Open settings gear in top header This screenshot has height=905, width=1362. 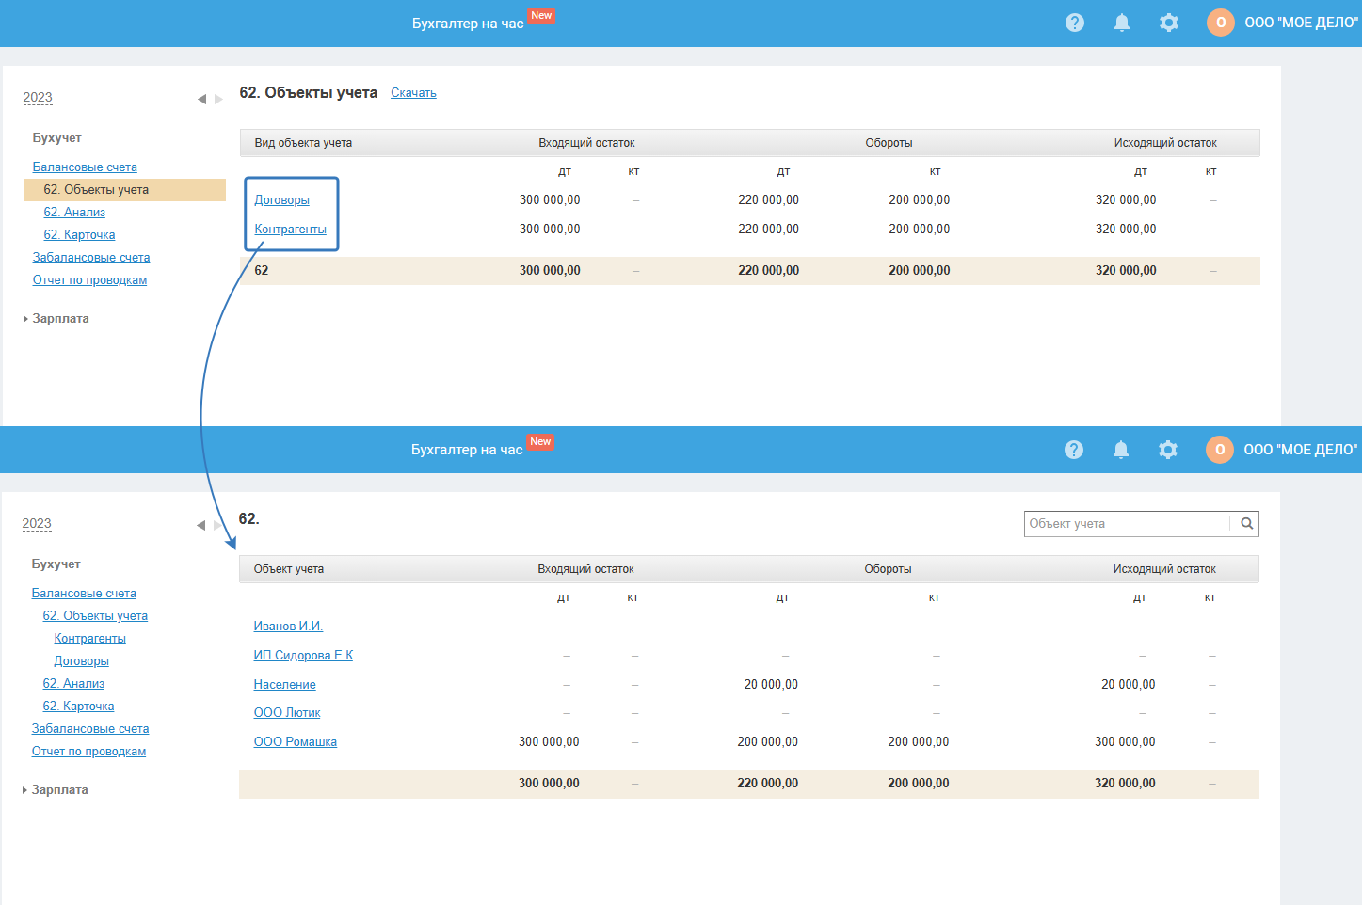[x=1169, y=23]
